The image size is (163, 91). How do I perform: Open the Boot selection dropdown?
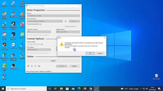pyautogui.click(x=45, y=21)
